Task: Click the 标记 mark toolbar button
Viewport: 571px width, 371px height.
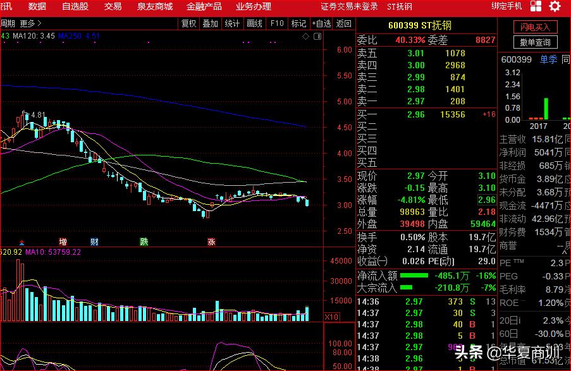Action: 298,23
